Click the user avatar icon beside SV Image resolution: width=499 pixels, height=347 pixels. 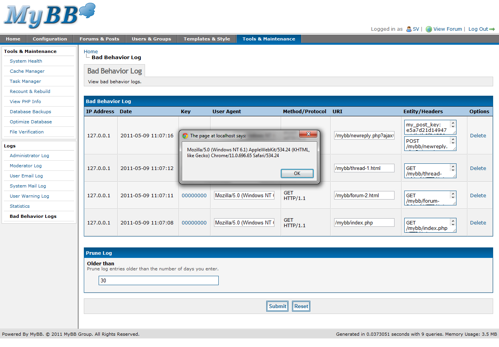pyautogui.click(x=409, y=29)
